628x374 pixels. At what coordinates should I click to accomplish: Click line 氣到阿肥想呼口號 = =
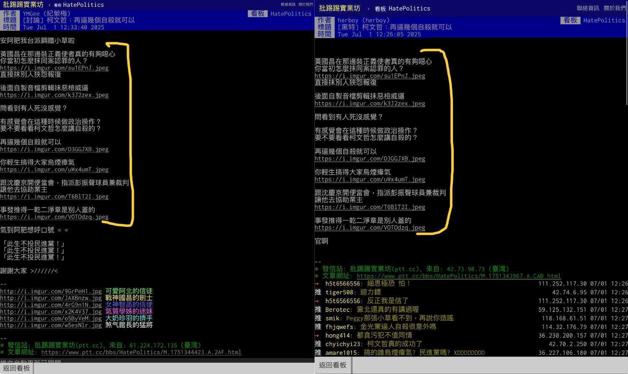(34, 230)
